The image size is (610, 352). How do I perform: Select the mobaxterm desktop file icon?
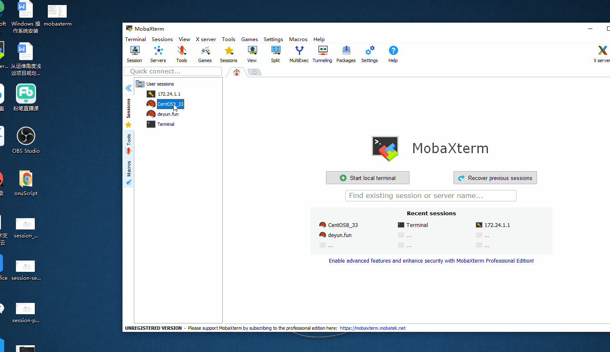coord(57,16)
